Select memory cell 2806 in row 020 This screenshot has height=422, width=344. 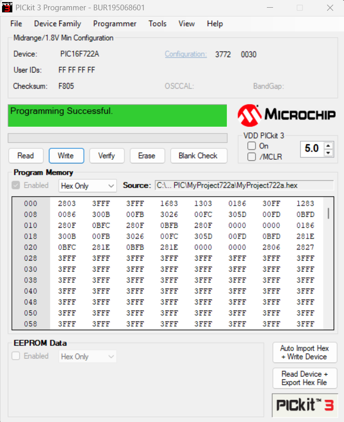(271, 247)
